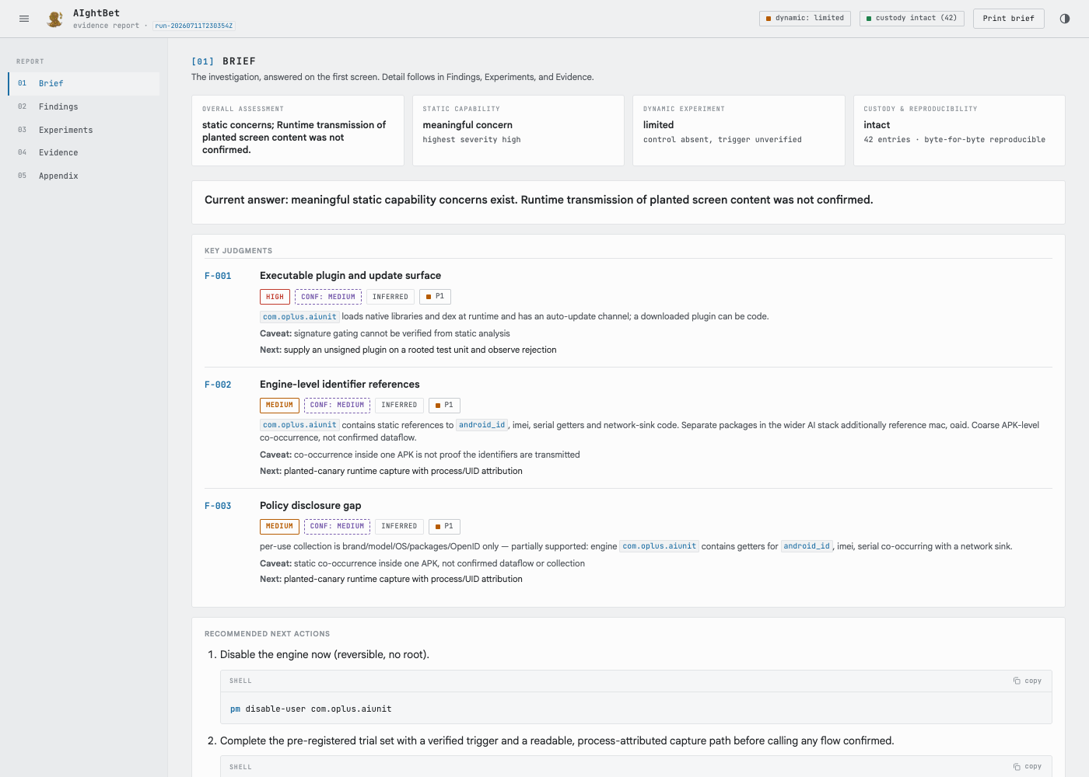Click the Static Capability card
This screenshot has width=1089, height=777.
pyautogui.click(x=518, y=131)
